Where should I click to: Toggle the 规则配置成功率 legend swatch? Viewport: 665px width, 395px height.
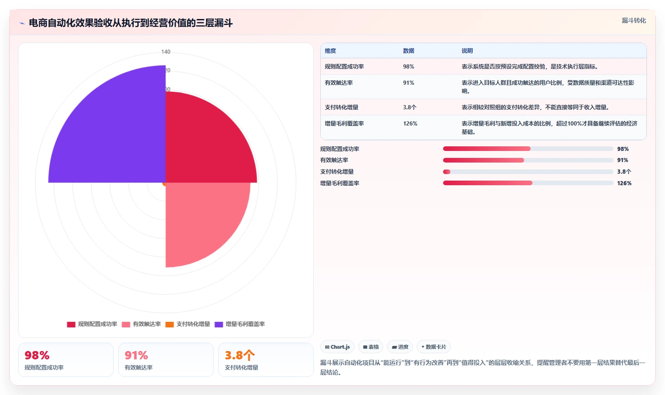71,324
